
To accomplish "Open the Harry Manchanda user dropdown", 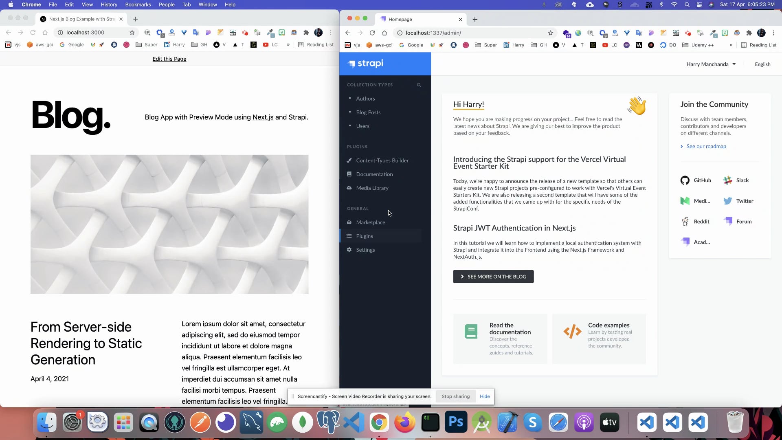I will (711, 64).
